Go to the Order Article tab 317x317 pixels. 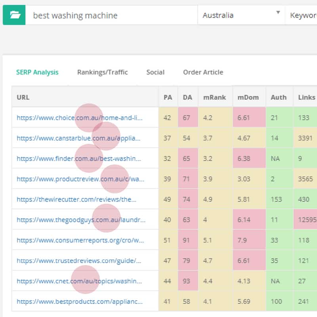(x=203, y=72)
